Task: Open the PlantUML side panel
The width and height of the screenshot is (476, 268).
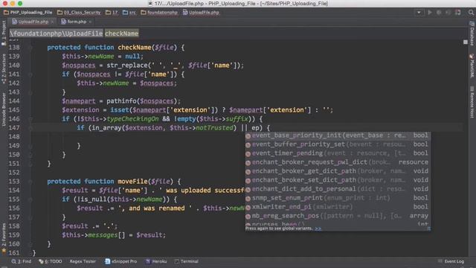Action: pos(472,66)
